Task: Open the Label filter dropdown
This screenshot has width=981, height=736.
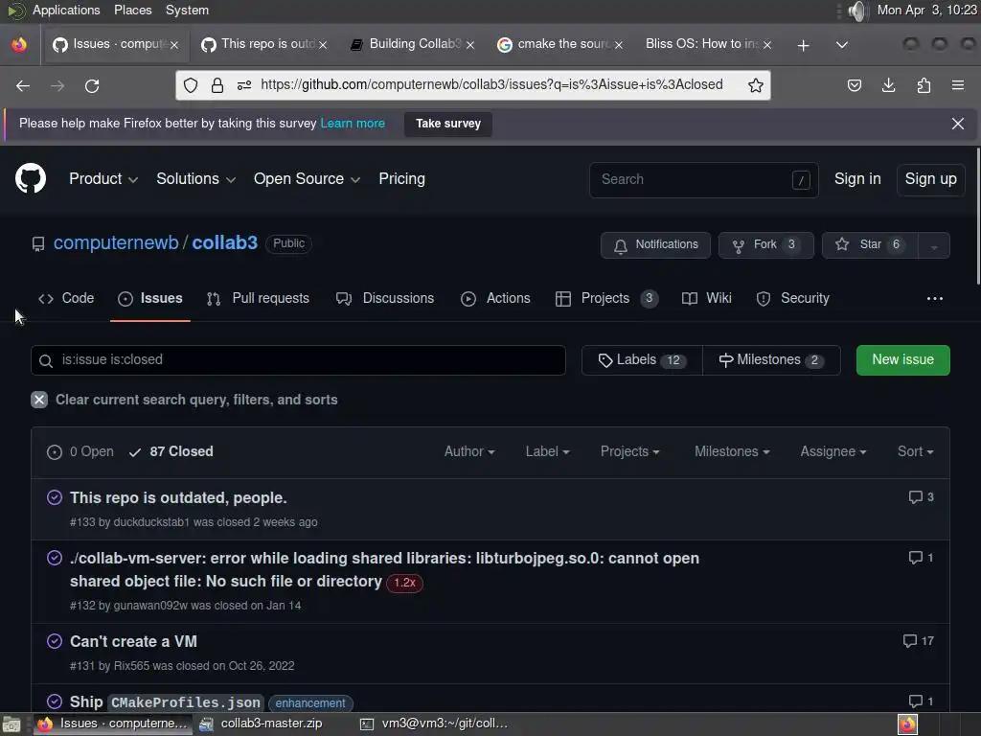Action: point(547,452)
